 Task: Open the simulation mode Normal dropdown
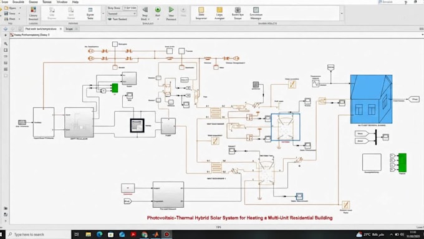(122, 14)
